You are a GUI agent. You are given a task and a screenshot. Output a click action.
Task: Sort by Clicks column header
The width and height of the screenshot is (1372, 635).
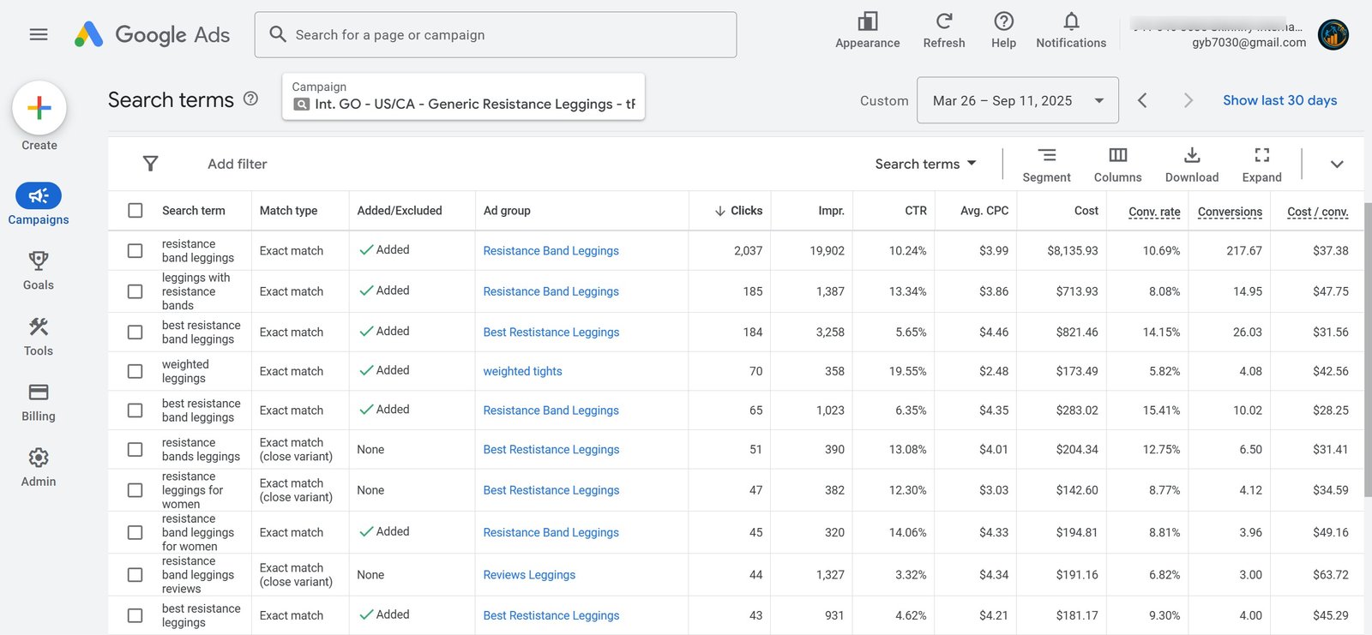point(738,211)
